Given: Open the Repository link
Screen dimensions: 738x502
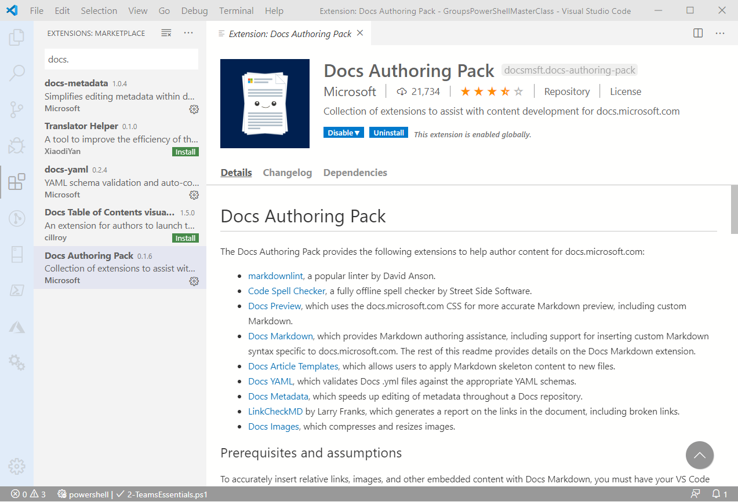Looking at the screenshot, I should [567, 91].
